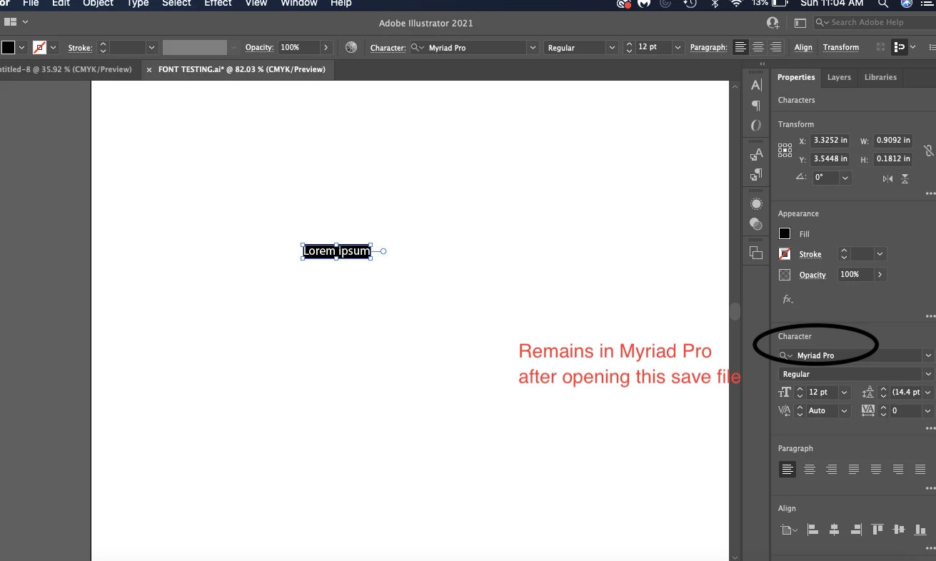
Task: Select the Properties tab
Action: (x=796, y=77)
